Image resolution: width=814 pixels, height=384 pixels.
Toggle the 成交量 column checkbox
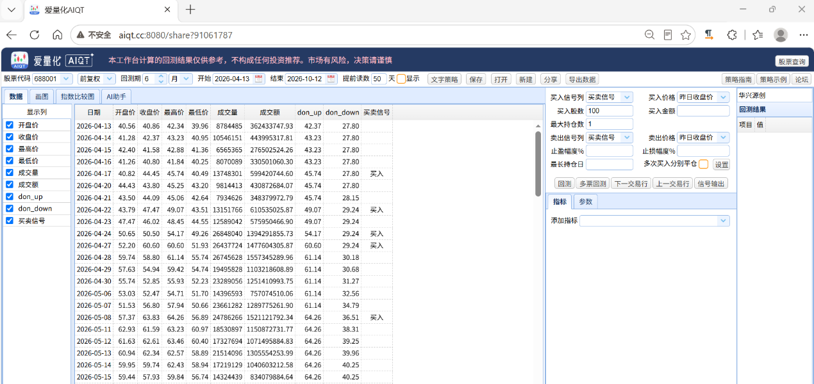(10, 172)
